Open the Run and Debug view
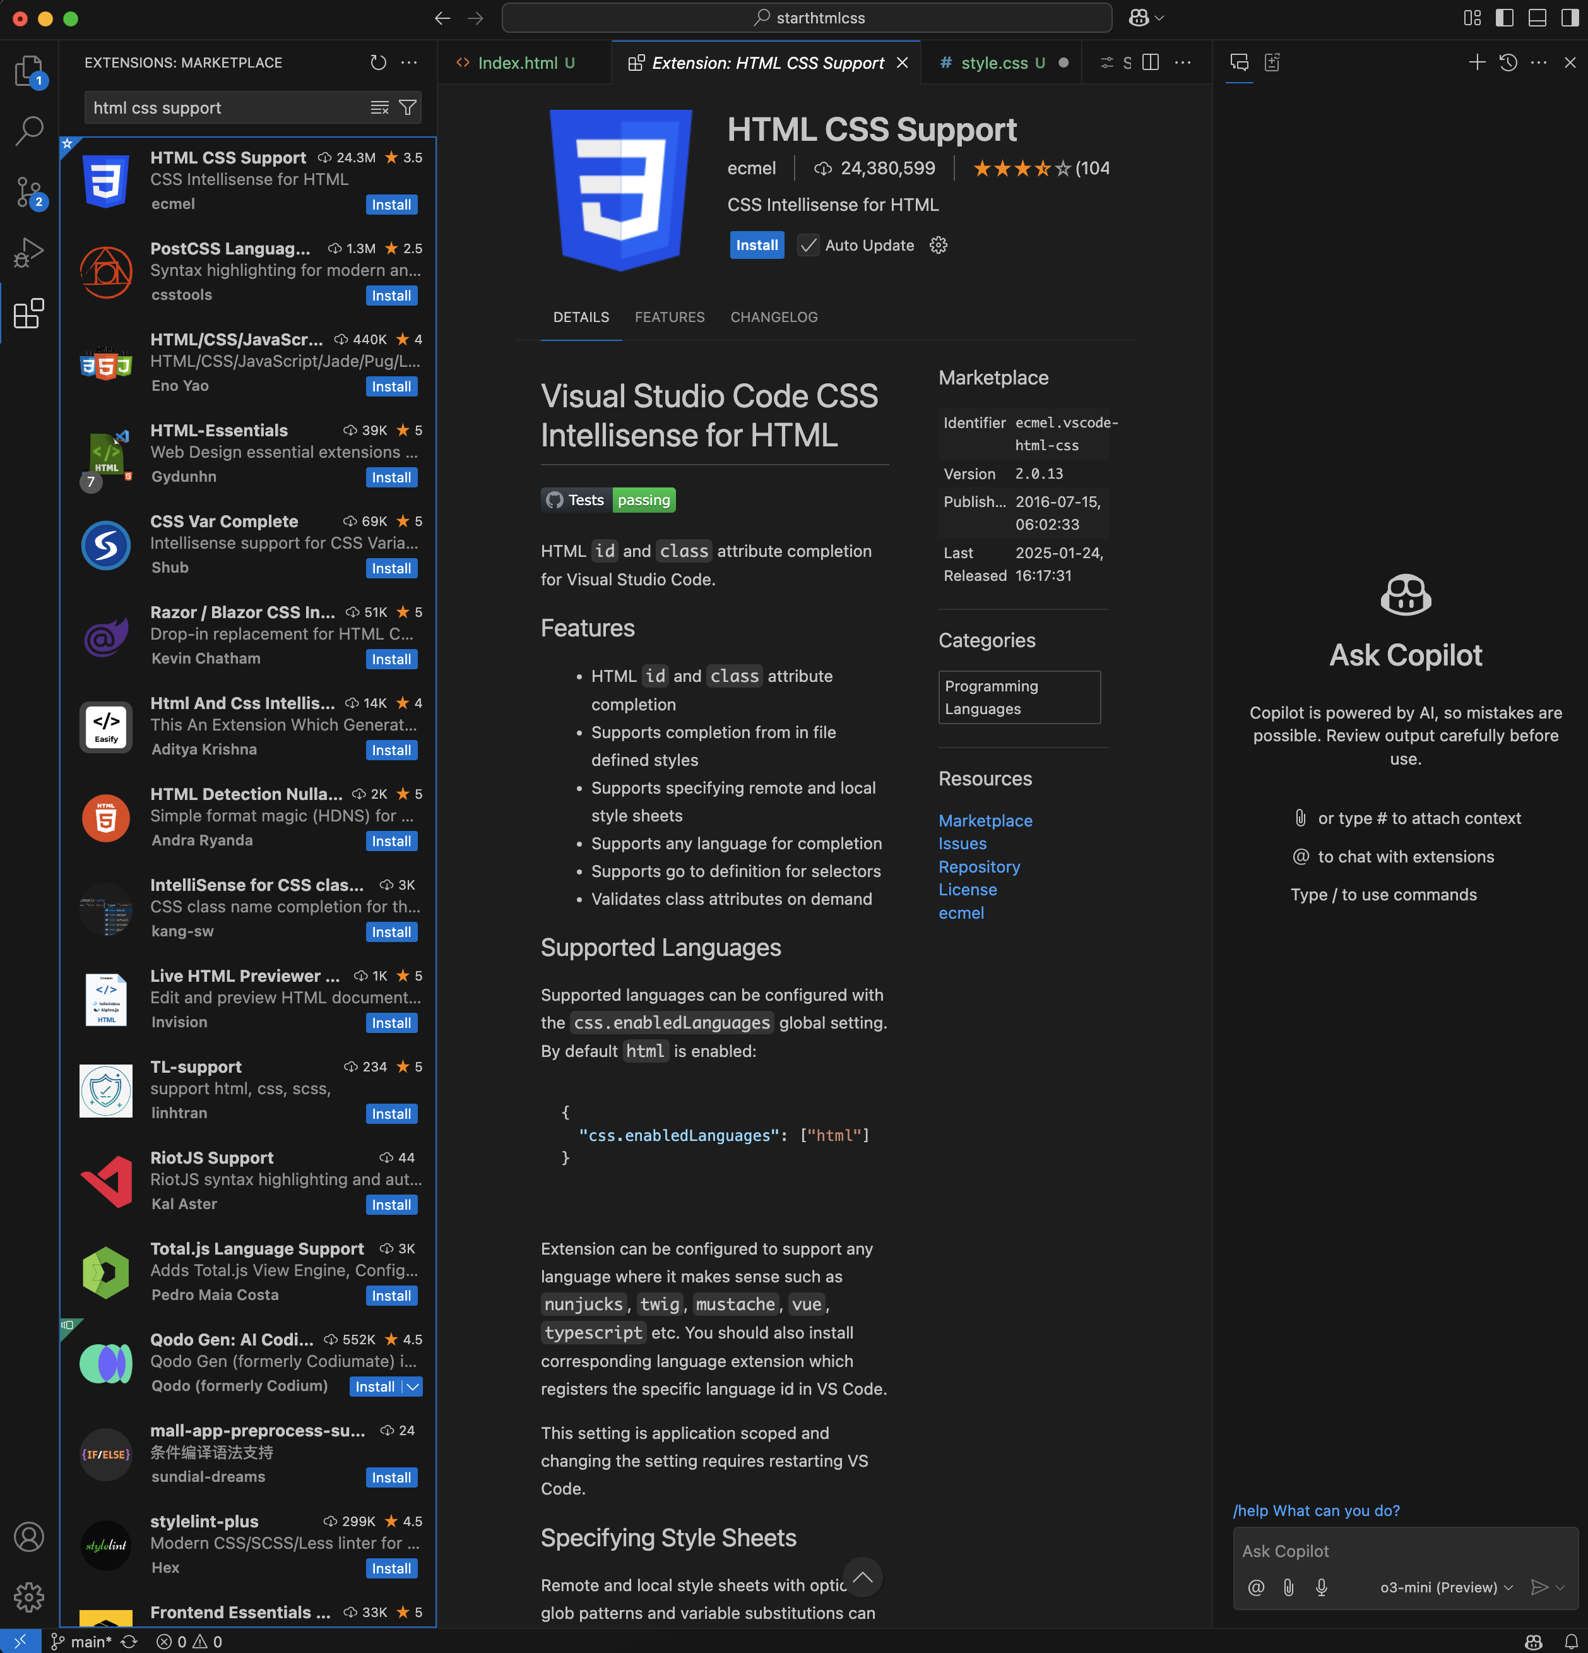The width and height of the screenshot is (1588, 1653). pyautogui.click(x=28, y=252)
